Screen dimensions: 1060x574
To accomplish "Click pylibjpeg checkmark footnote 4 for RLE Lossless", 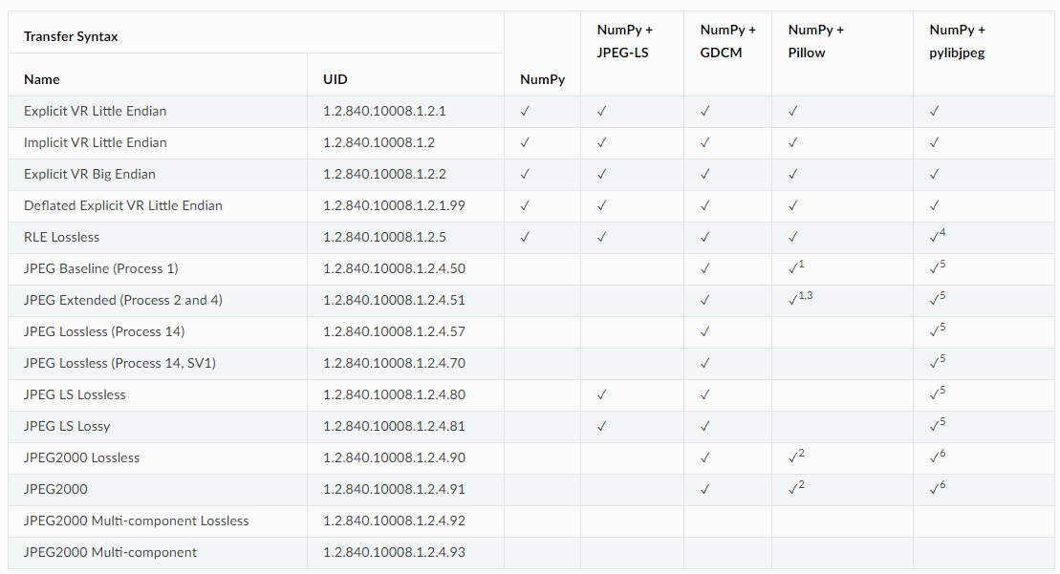I will tap(937, 236).
